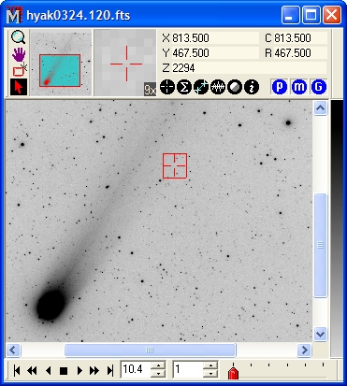Open the waveform profile plot tool

(218, 87)
